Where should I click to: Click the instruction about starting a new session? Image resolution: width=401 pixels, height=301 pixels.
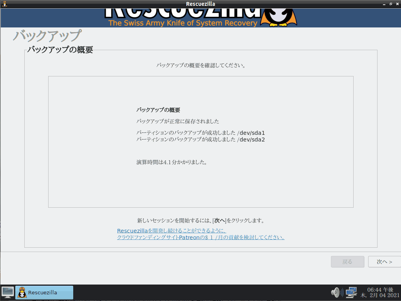(201, 220)
